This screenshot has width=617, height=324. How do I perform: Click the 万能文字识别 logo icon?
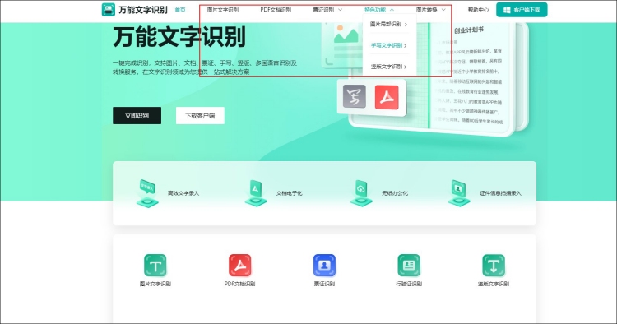[109, 10]
